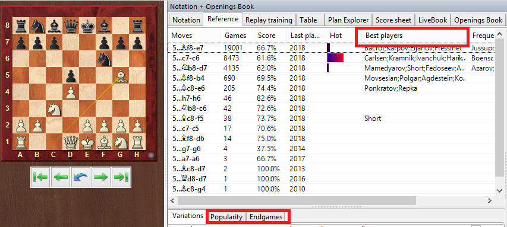Screen dimensions: 507x227
Task: Select white bishop on g5
Action: pos(121,75)
